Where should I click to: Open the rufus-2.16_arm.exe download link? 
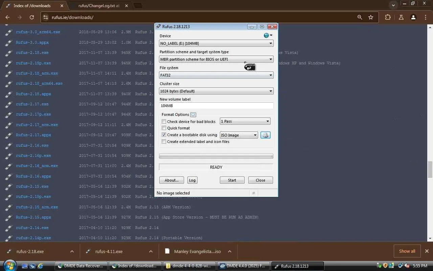[x=37, y=166]
